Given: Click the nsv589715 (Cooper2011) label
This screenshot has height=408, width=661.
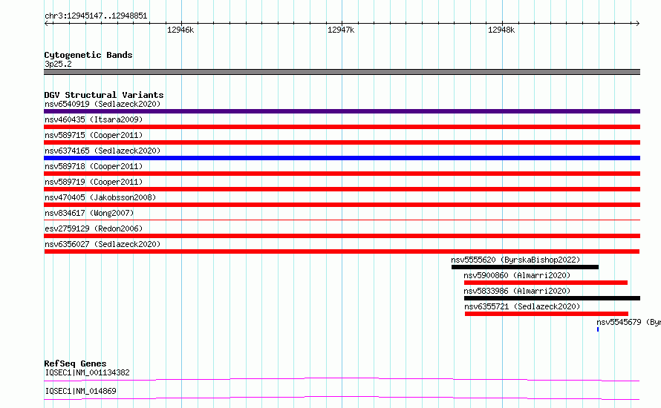Looking at the screenshot, I should (x=94, y=135).
